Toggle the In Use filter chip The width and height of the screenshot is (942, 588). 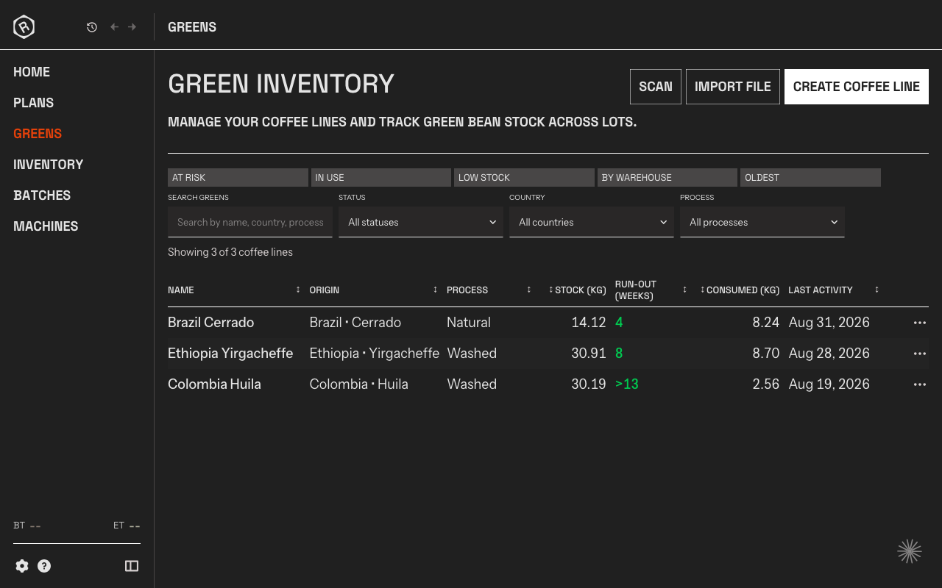[381, 177]
